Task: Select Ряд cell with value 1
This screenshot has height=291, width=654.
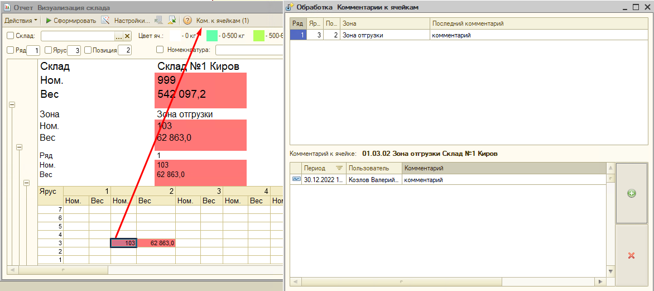Action: pyautogui.click(x=298, y=35)
